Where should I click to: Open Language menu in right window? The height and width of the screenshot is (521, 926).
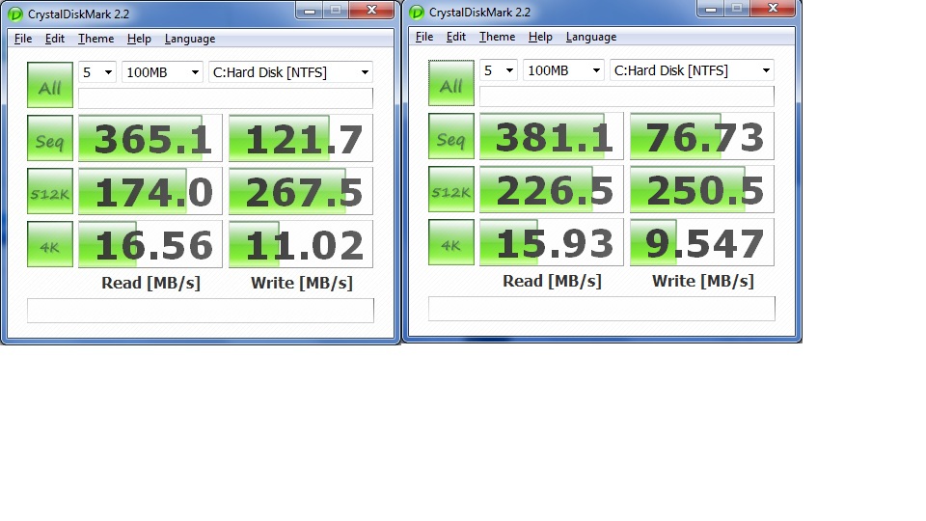coord(590,37)
